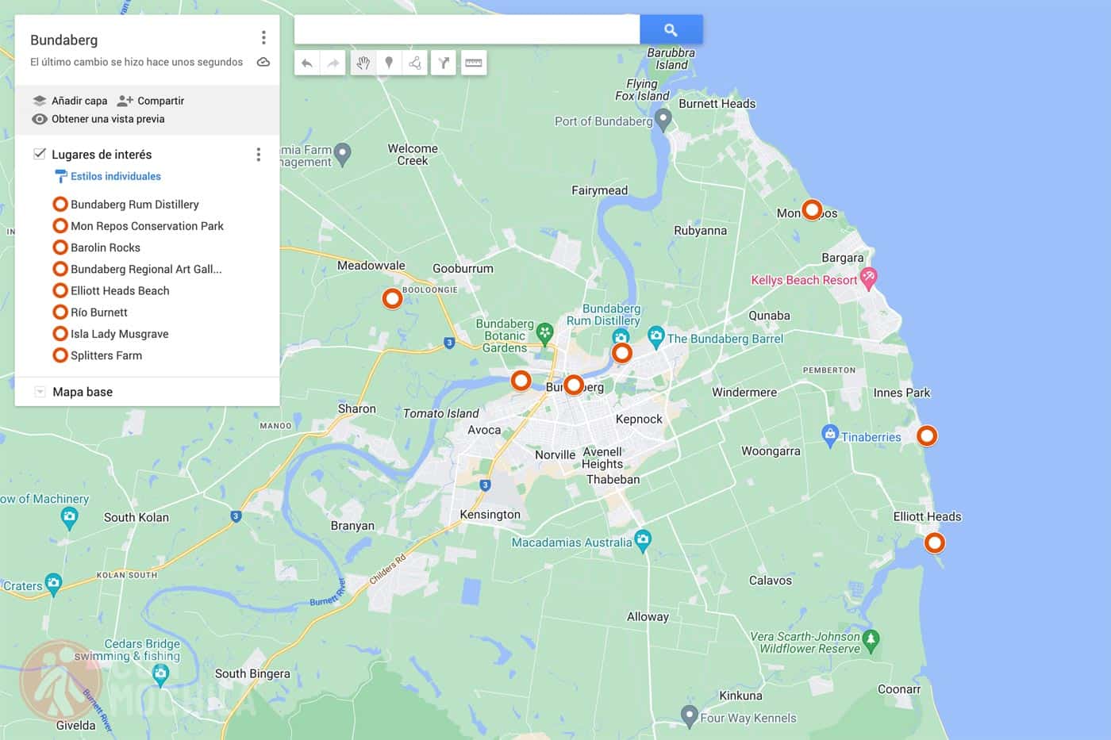Click Compartir to share the map

(x=151, y=101)
